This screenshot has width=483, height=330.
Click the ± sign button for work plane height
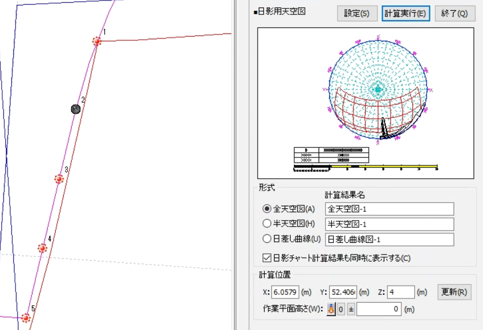351,309
